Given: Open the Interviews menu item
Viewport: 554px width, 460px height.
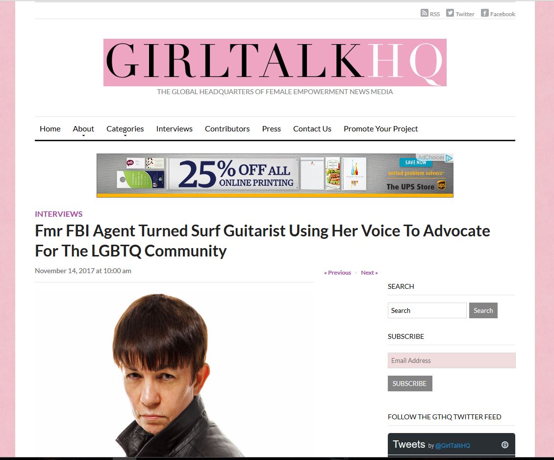Looking at the screenshot, I should [x=174, y=128].
